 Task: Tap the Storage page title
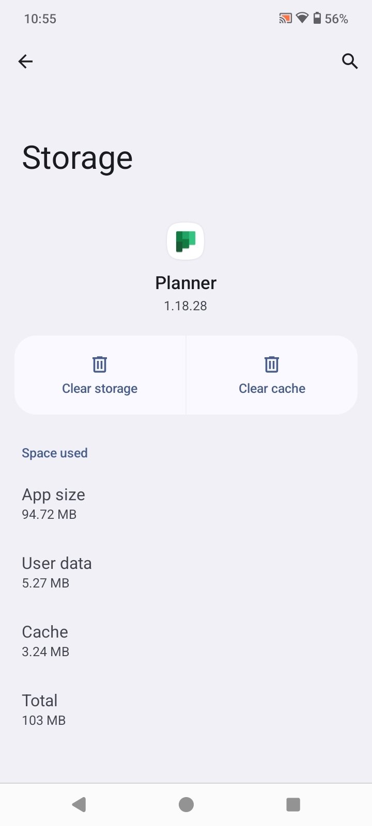78,158
